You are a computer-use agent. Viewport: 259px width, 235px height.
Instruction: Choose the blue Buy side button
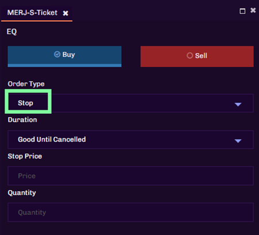tap(64, 56)
